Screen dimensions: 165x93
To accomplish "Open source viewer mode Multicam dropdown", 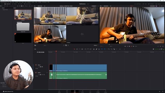I will (35, 45).
